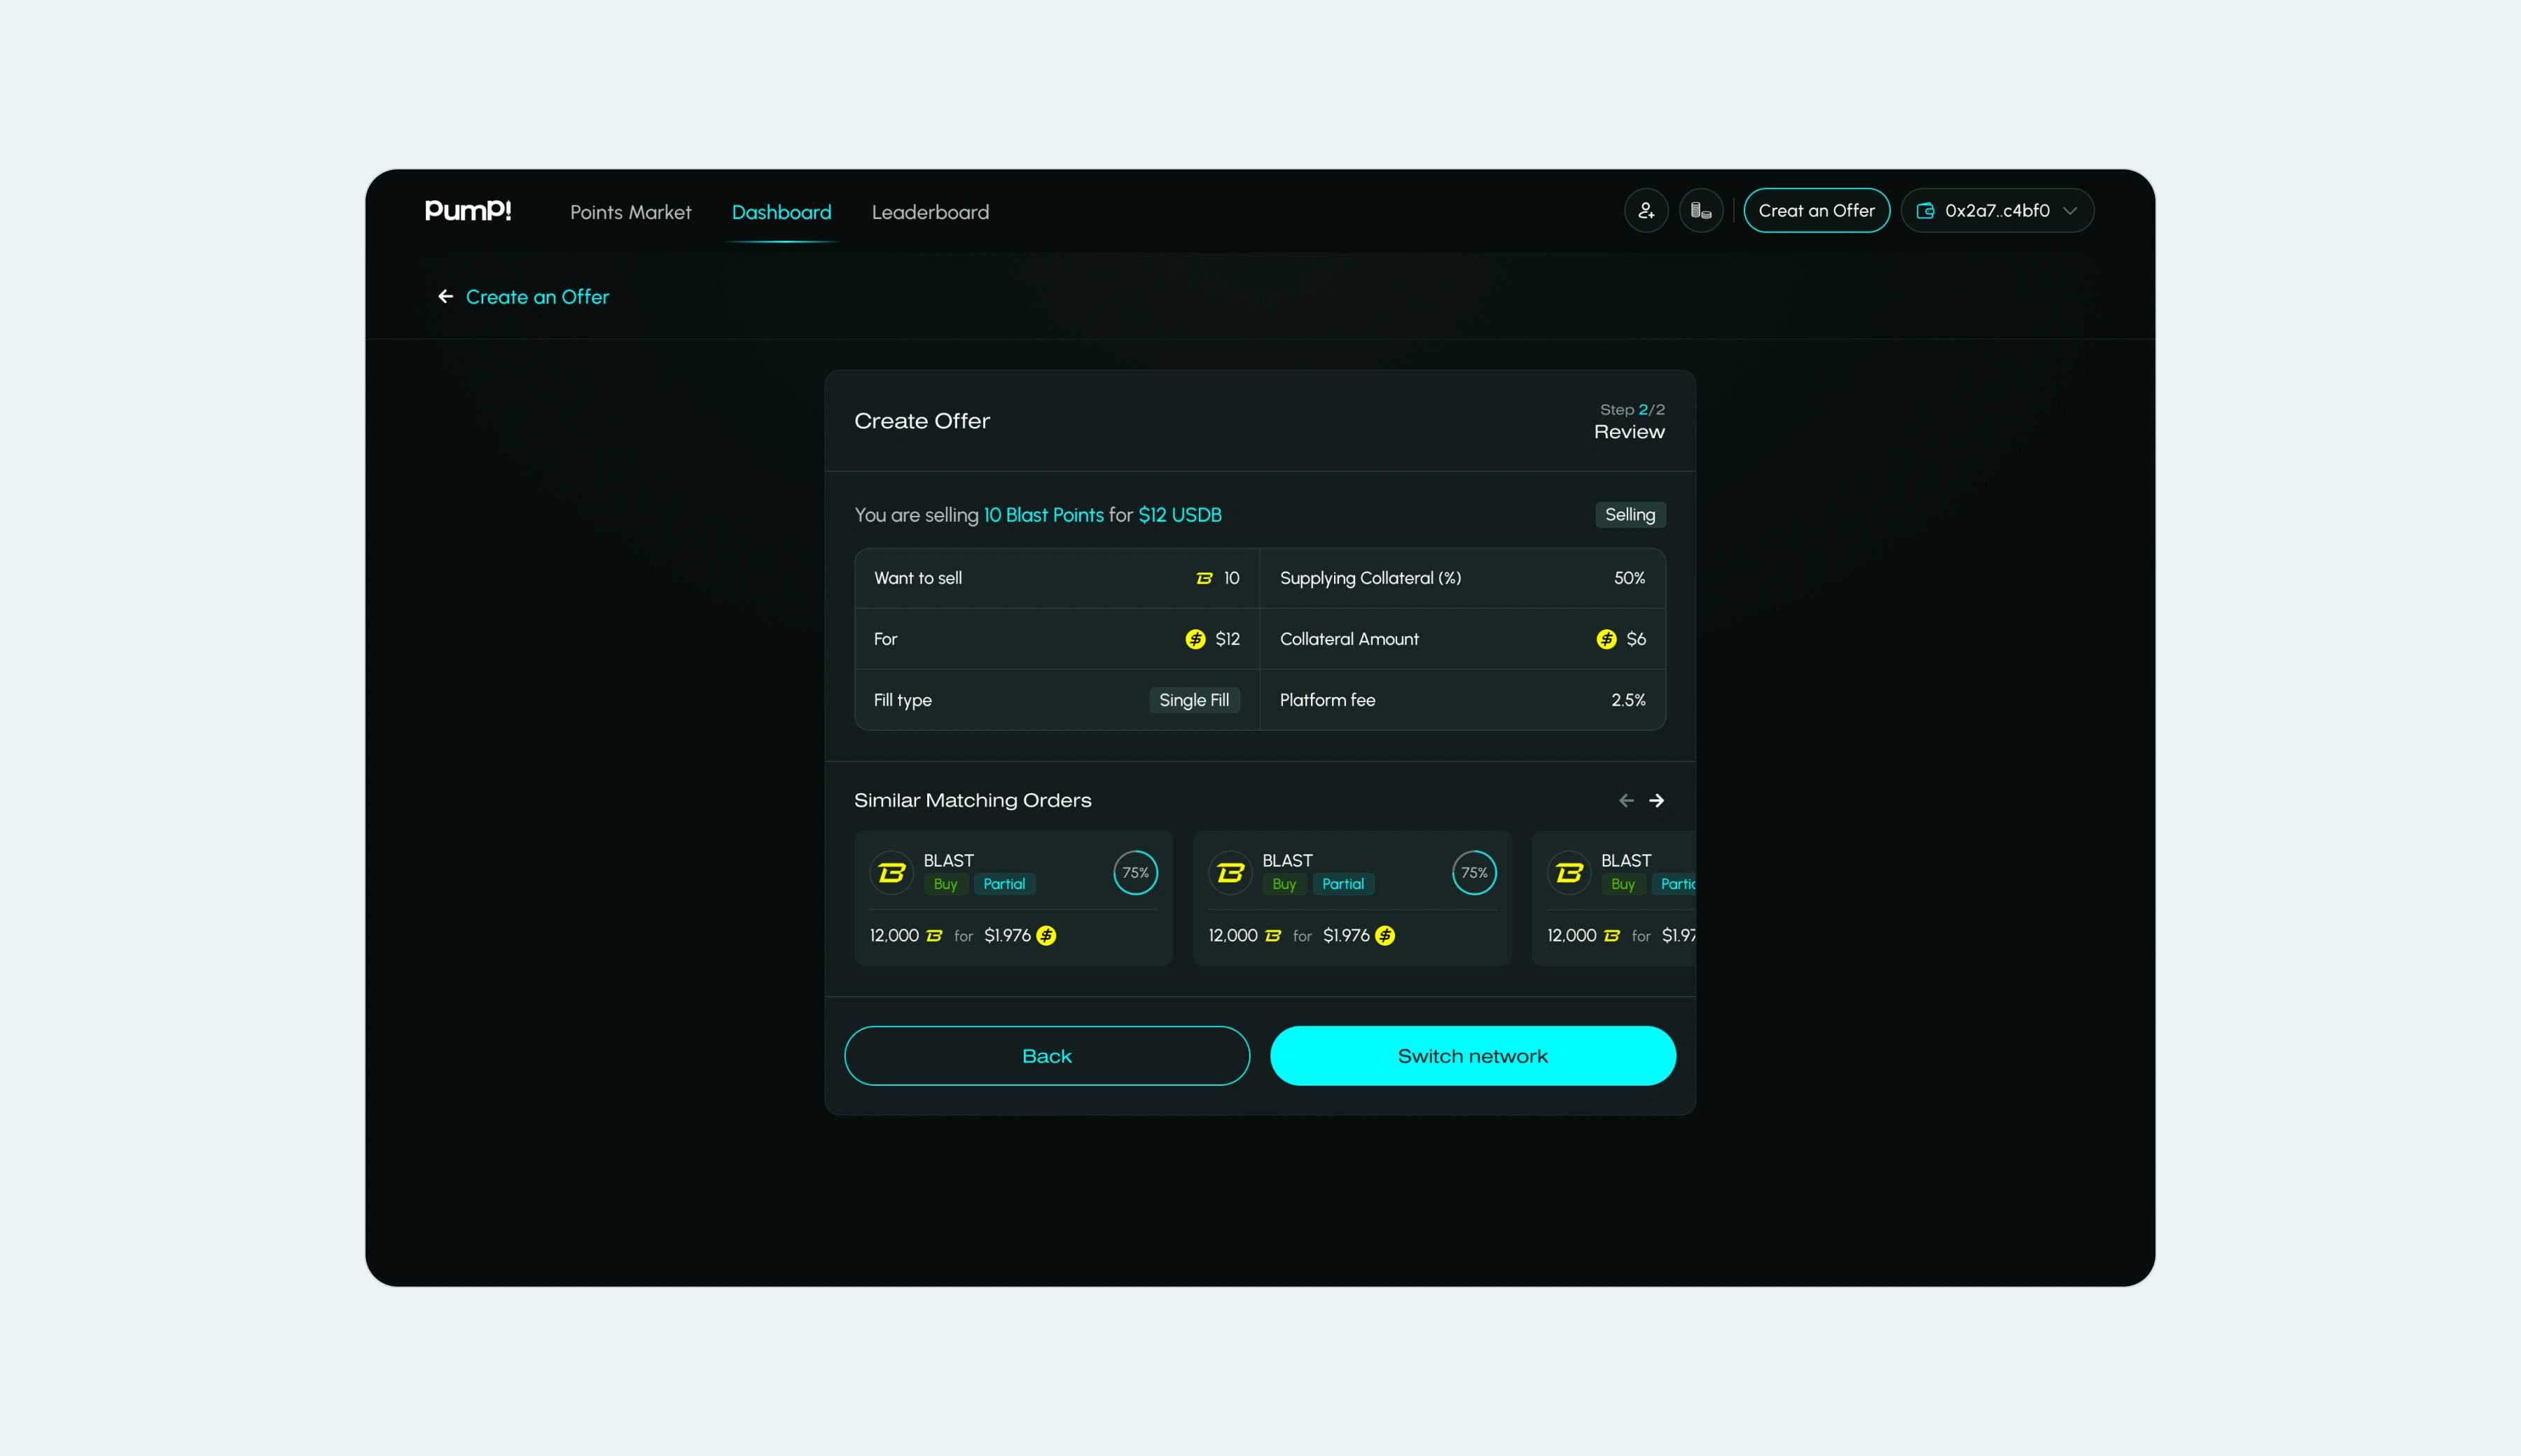Viewport: 2521px width, 1456px height.
Task: Click the small Blast icon after first 12,000
Action: [x=934, y=936]
